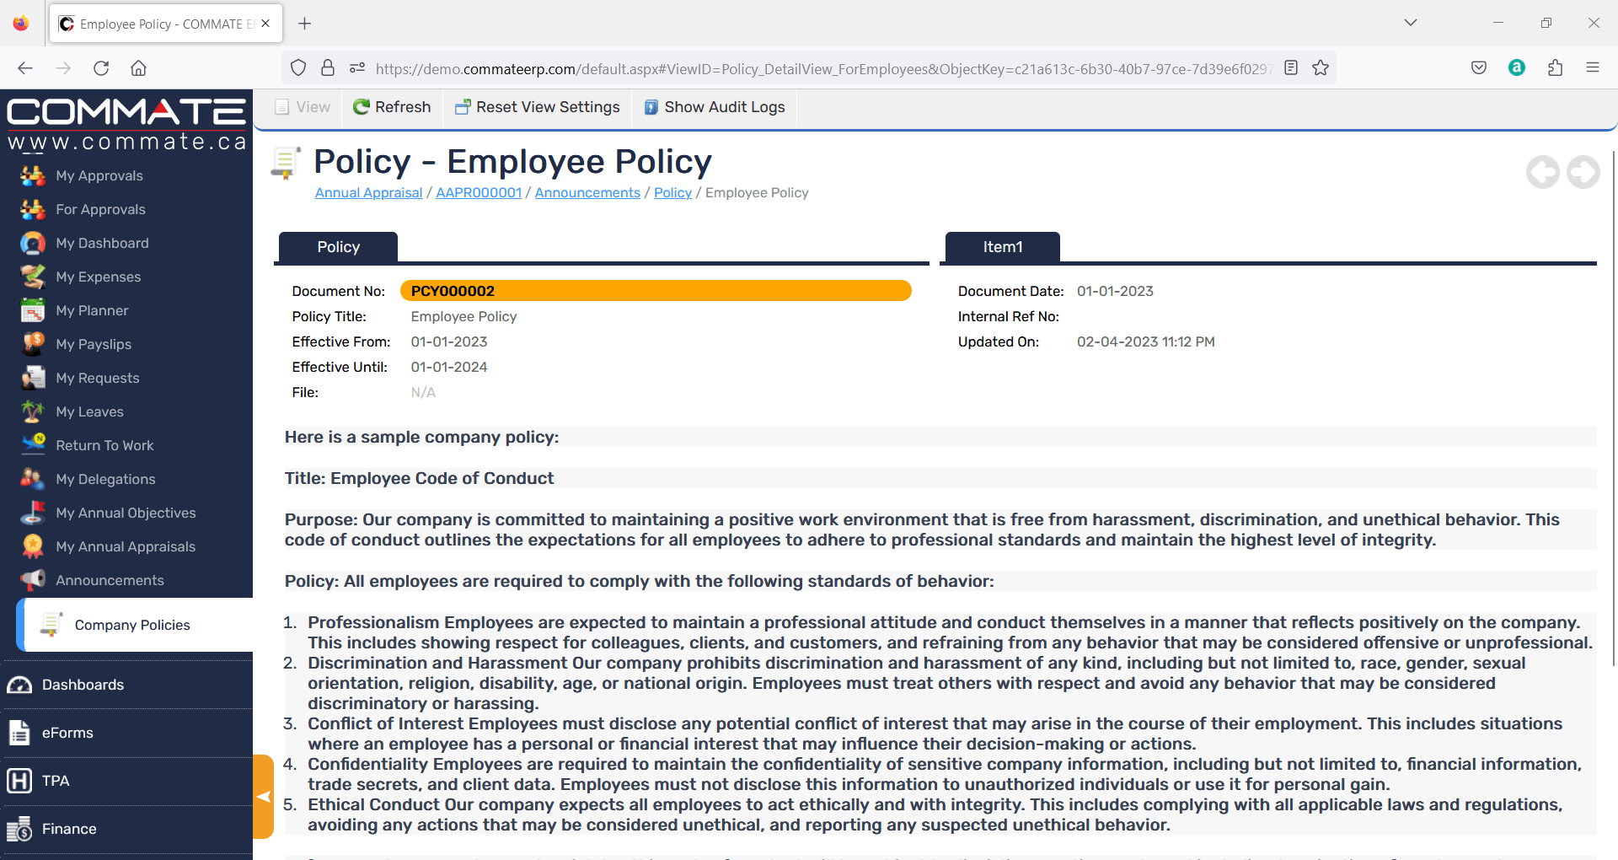Open Firefox application menu
The width and height of the screenshot is (1618, 860).
click(1593, 68)
